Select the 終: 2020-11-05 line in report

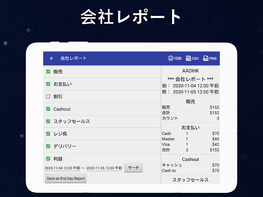[191, 92]
